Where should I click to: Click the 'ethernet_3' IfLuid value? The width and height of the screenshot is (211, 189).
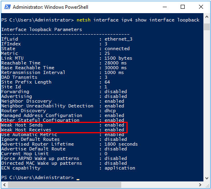click(x=118, y=39)
